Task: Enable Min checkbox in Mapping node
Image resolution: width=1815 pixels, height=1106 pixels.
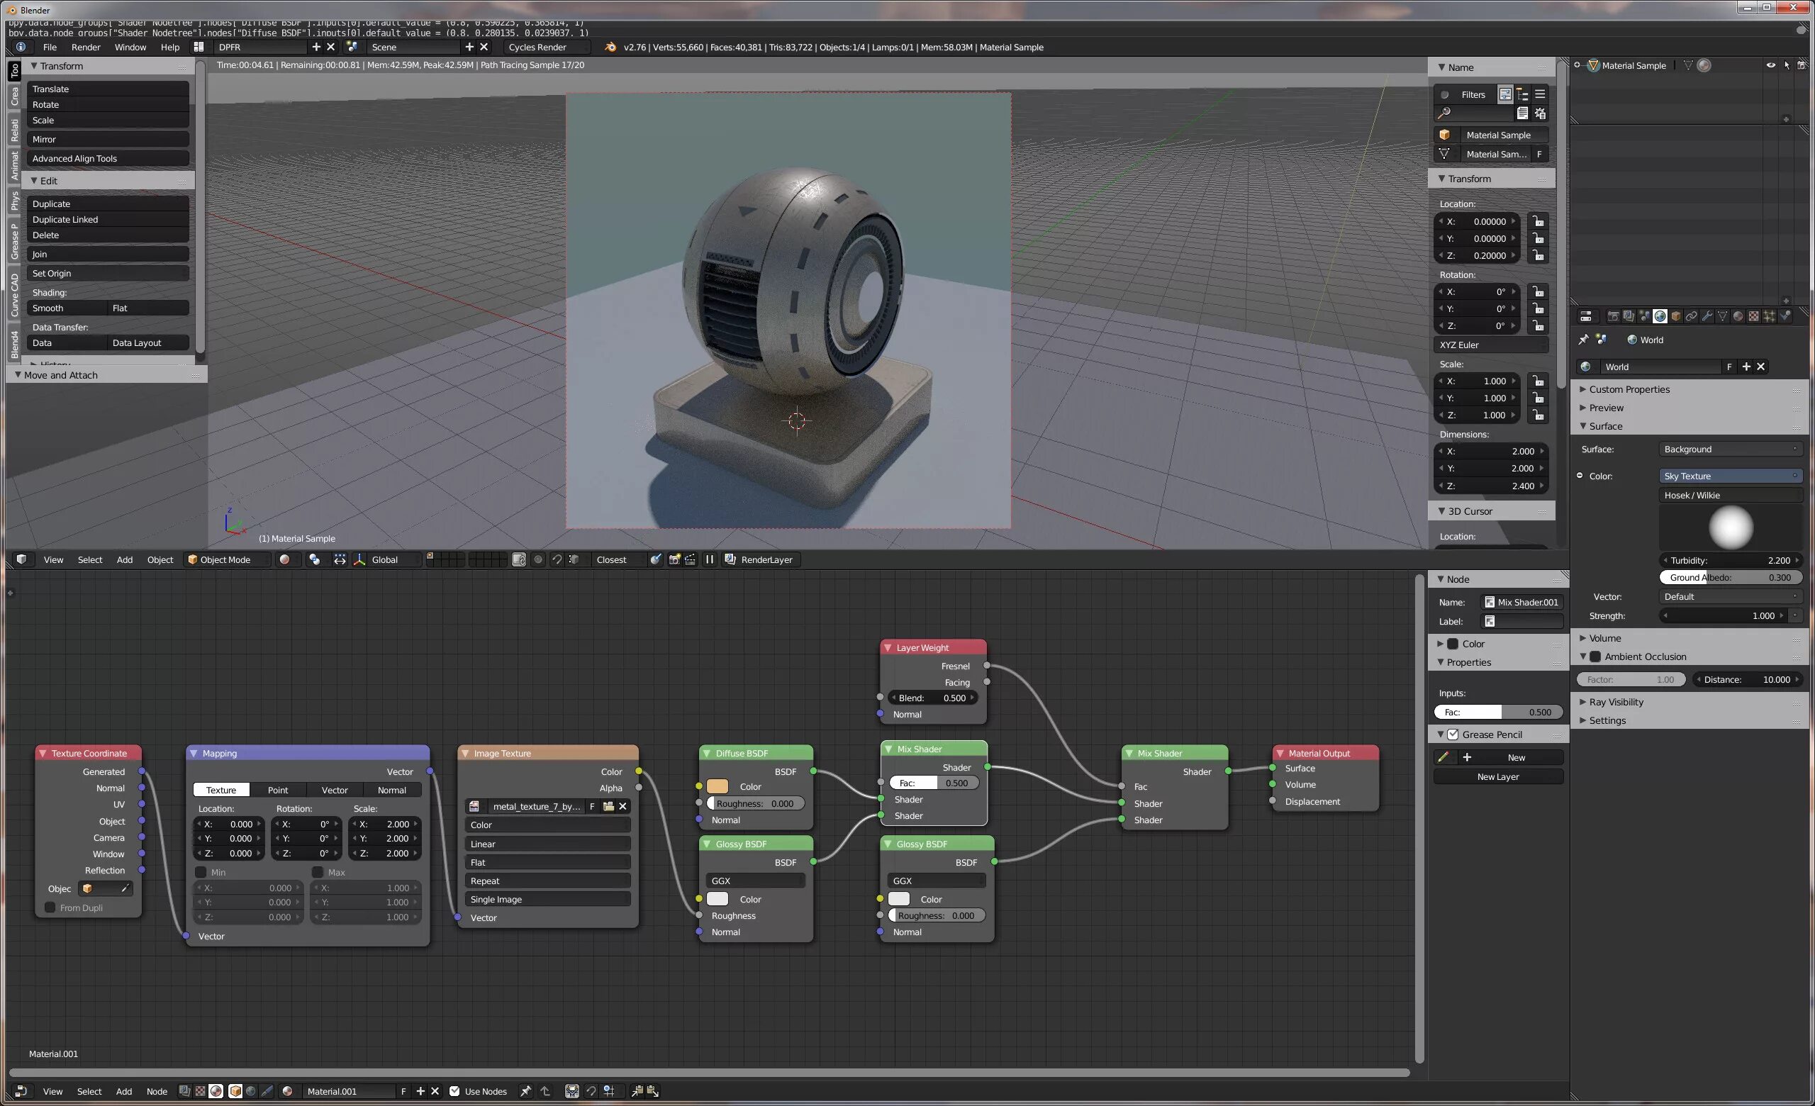Action: (x=201, y=872)
